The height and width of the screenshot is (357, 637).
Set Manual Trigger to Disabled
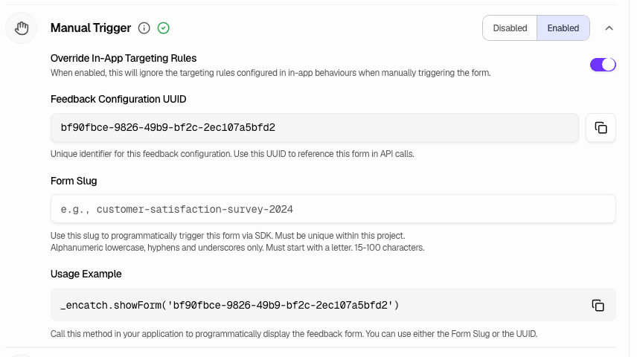tap(510, 28)
